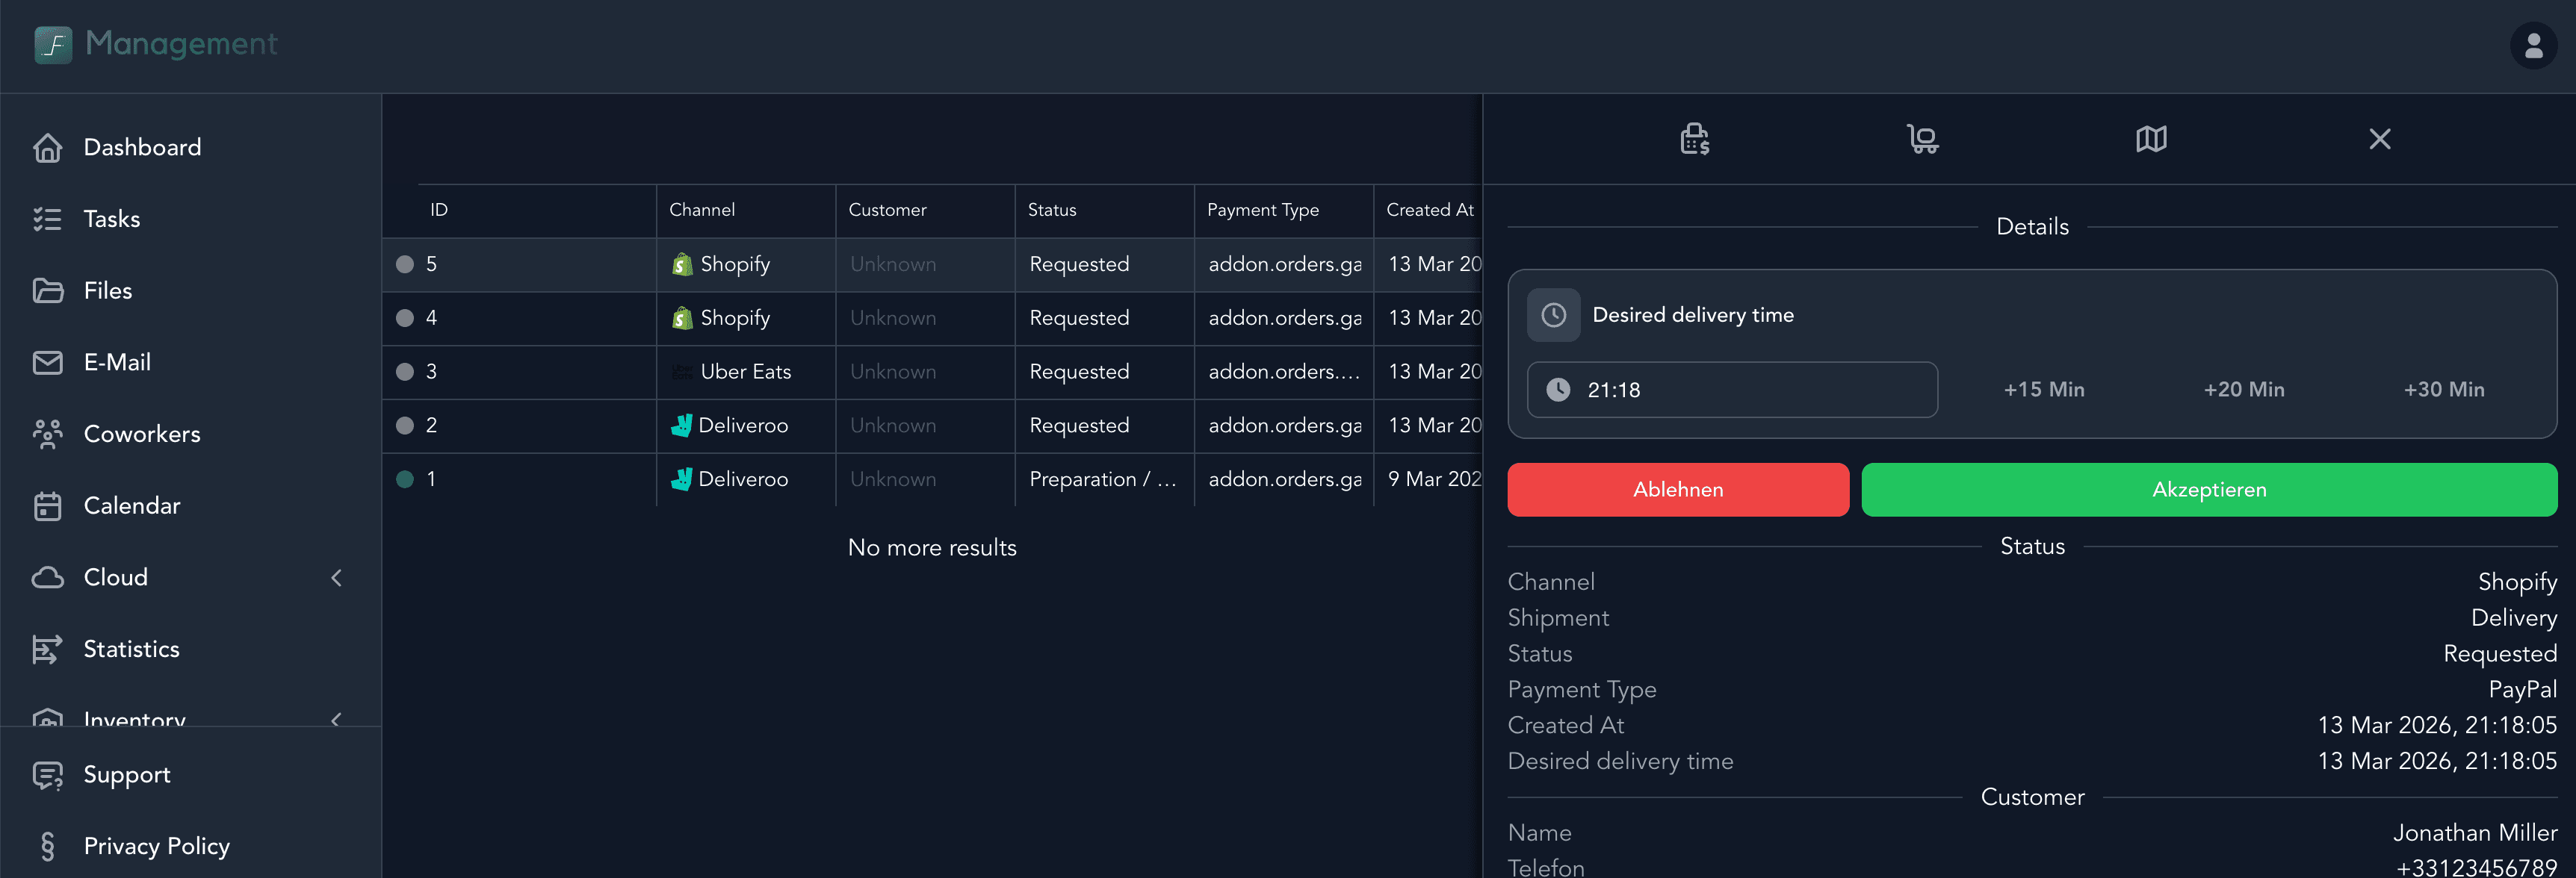Click the phone number +33123456789
Viewport: 2576px width, 878px height.
[x=2476, y=868]
